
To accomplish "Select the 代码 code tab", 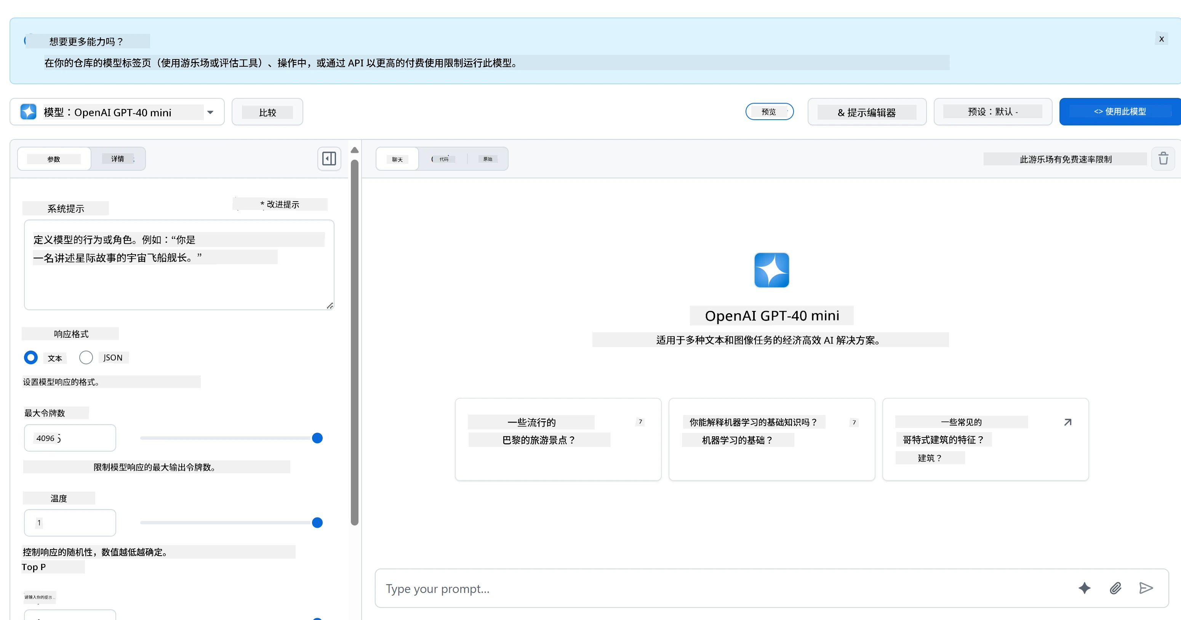I will (x=443, y=159).
